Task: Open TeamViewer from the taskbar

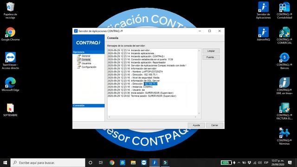Action: point(144,163)
